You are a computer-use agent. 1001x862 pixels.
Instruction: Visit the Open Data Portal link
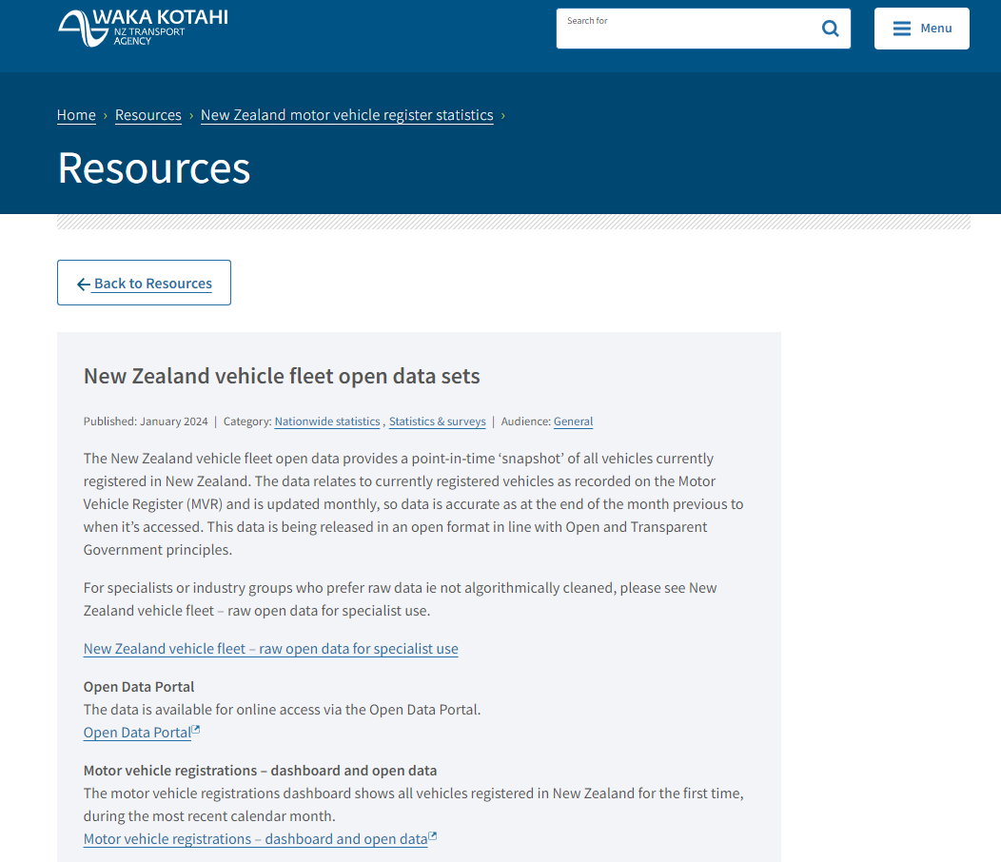tap(137, 733)
